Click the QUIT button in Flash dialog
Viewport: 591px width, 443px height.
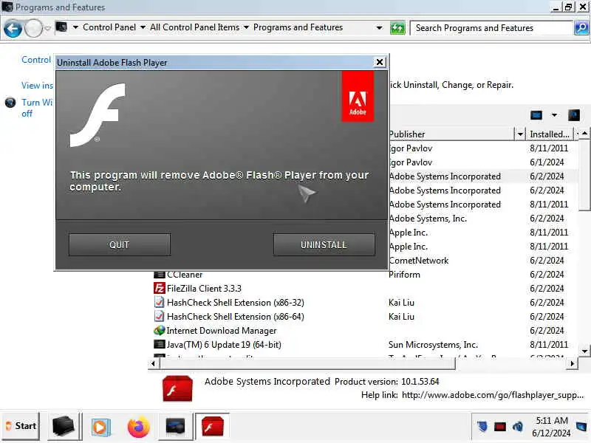[x=120, y=245]
